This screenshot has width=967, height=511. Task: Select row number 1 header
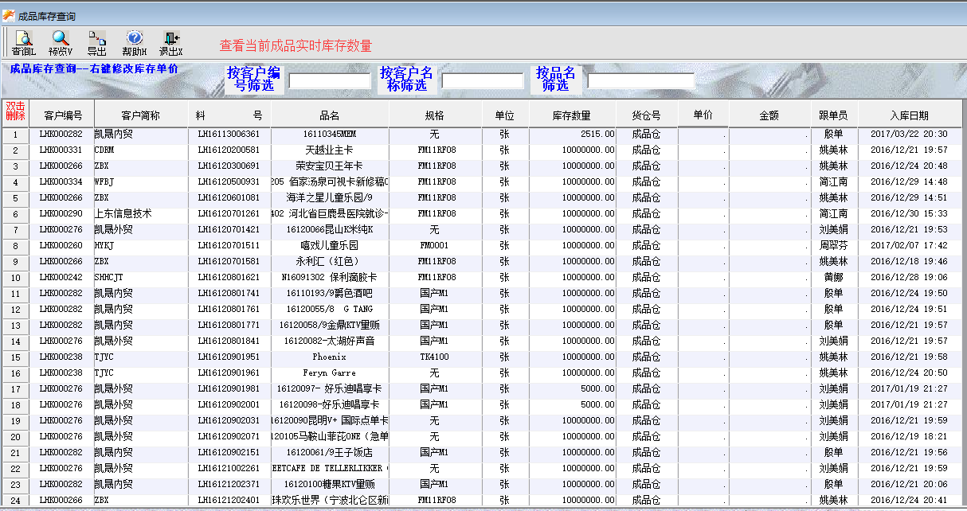click(x=16, y=135)
